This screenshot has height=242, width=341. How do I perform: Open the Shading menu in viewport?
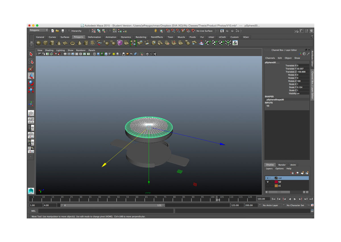[49, 50]
